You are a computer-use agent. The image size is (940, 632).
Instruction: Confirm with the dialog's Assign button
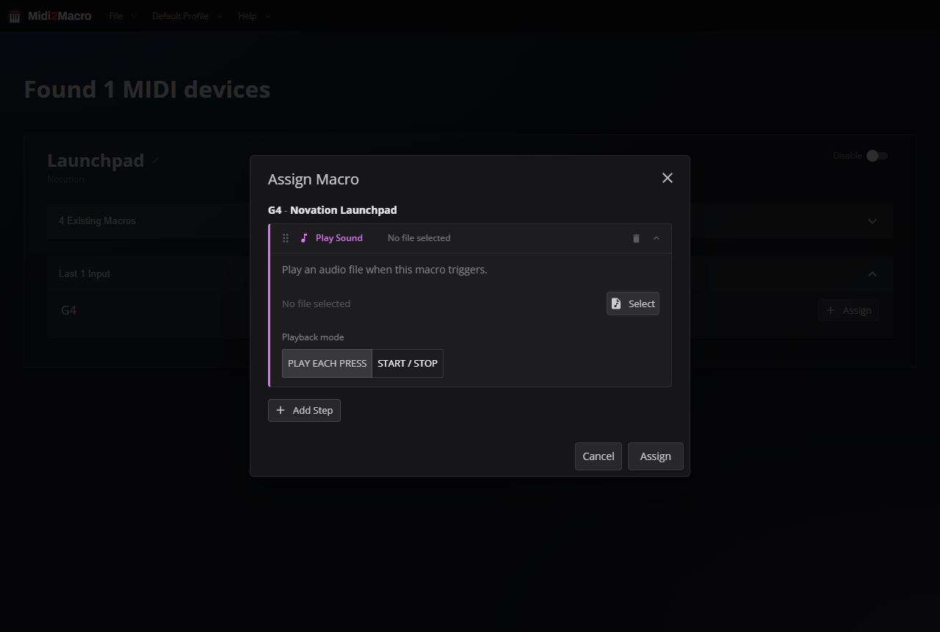656,456
